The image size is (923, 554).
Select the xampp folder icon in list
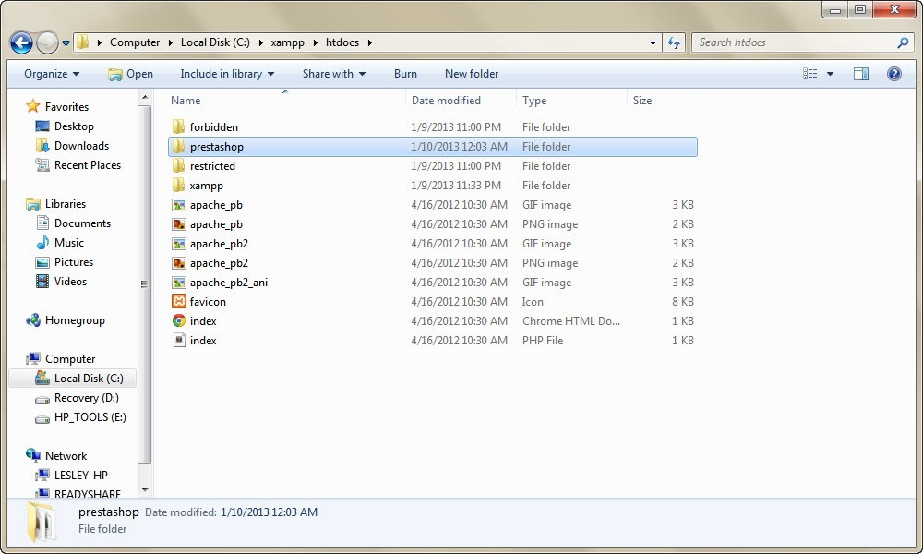pyautogui.click(x=179, y=186)
